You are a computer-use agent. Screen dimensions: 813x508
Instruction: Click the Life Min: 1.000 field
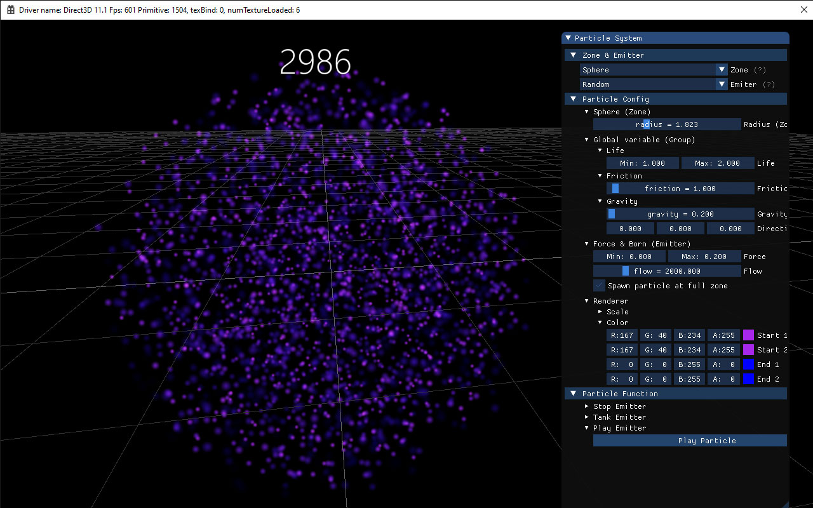642,163
